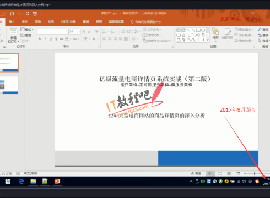Select slide 2 thumbnail in slide panel

coord(9,85)
